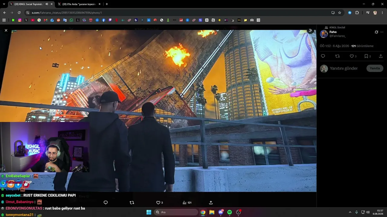Open the WhatsApp bookmark
387x217 pixels.
point(71,20)
